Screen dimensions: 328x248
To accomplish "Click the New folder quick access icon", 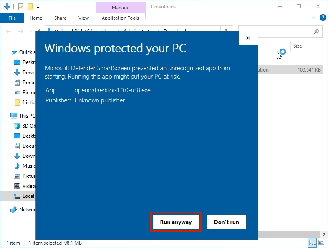I will point(30,7).
